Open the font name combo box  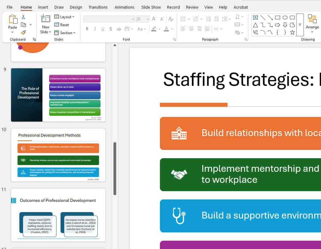point(109,19)
